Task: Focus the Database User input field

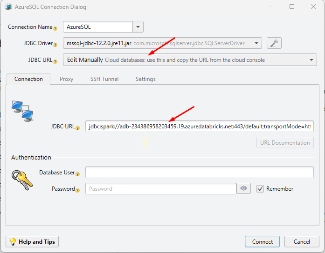Action: (x=200, y=173)
